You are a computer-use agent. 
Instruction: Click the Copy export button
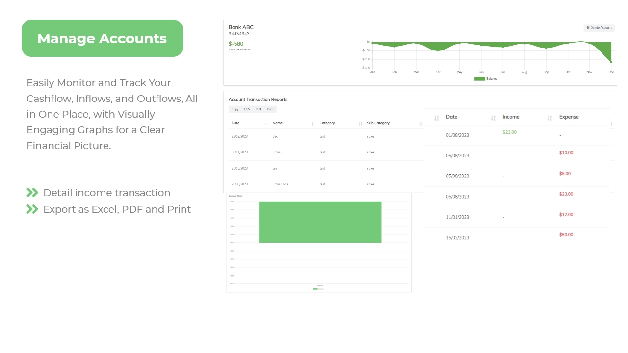(235, 109)
